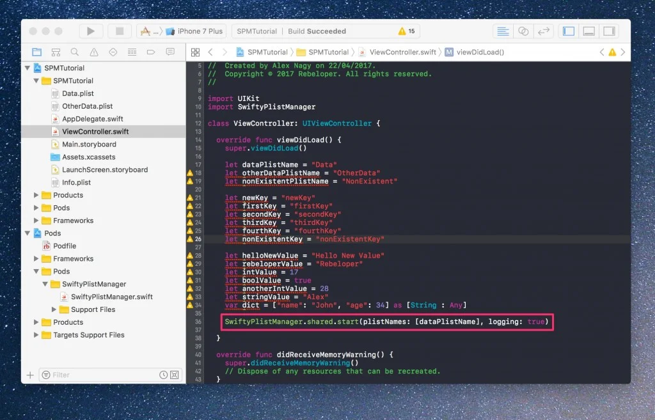
Task: Open the Test navigator tab
Action: [x=113, y=52]
